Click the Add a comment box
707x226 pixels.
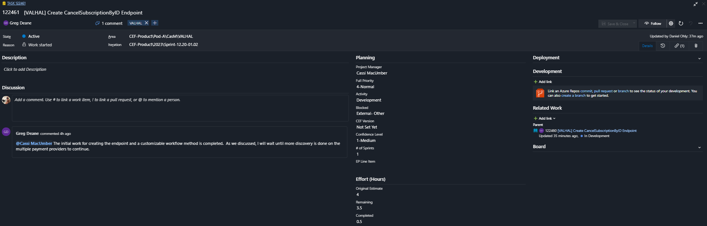point(180,108)
